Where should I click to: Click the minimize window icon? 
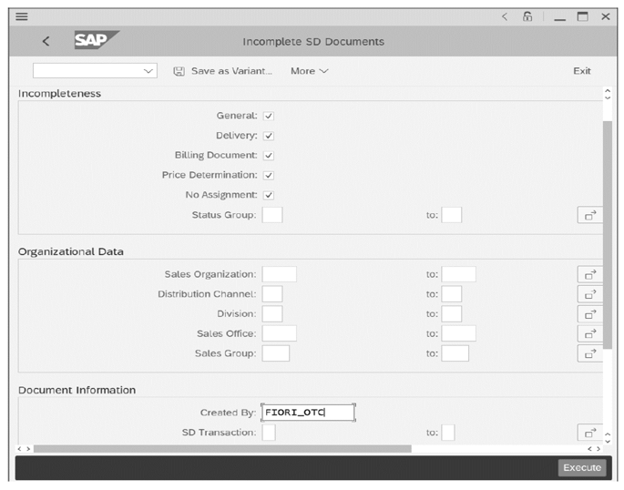560,18
